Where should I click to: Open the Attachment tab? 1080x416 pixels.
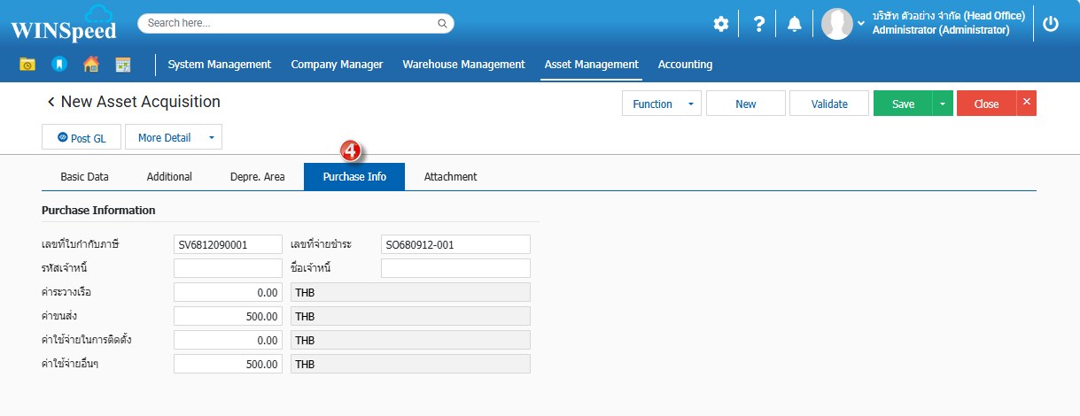450,177
